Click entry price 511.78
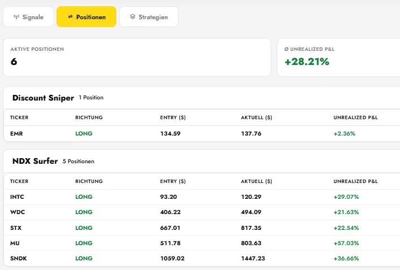Screen dimensions: 400x270 click(x=171, y=243)
